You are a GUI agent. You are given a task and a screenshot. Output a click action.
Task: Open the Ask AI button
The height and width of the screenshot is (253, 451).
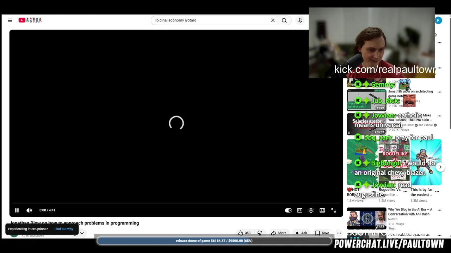click(301, 233)
